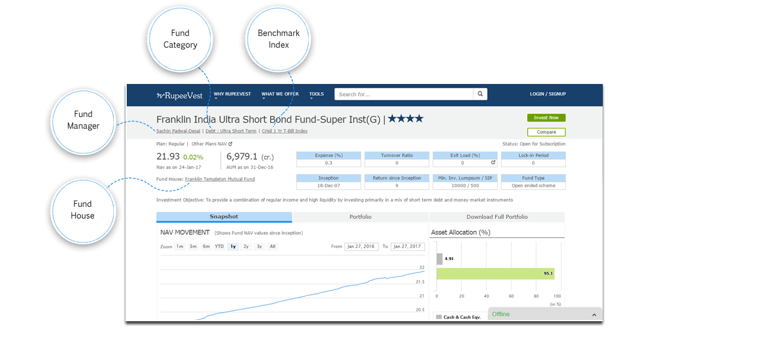Click the NAV MOVEMENT heading

point(185,233)
